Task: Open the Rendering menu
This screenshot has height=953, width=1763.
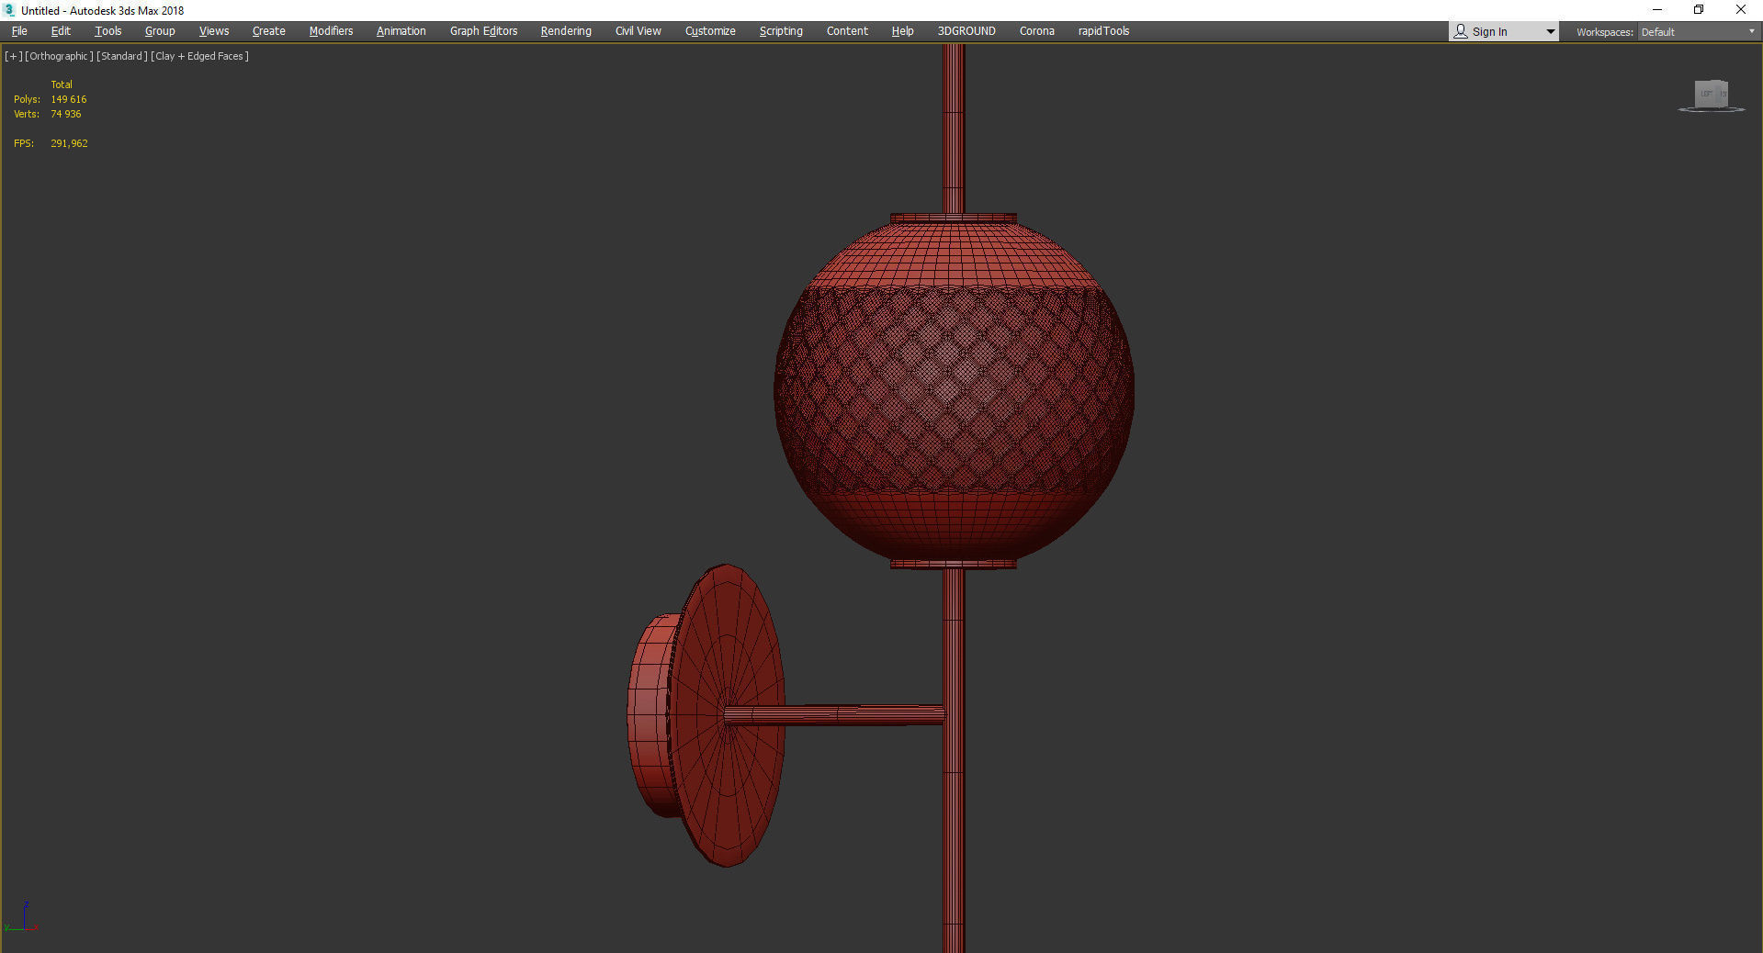Action: click(x=566, y=31)
